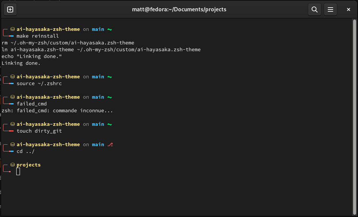The height and width of the screenshot is (217, 358).
Task: Click the 'source ~/.zshrc' command text
Action: click(39, 84)
